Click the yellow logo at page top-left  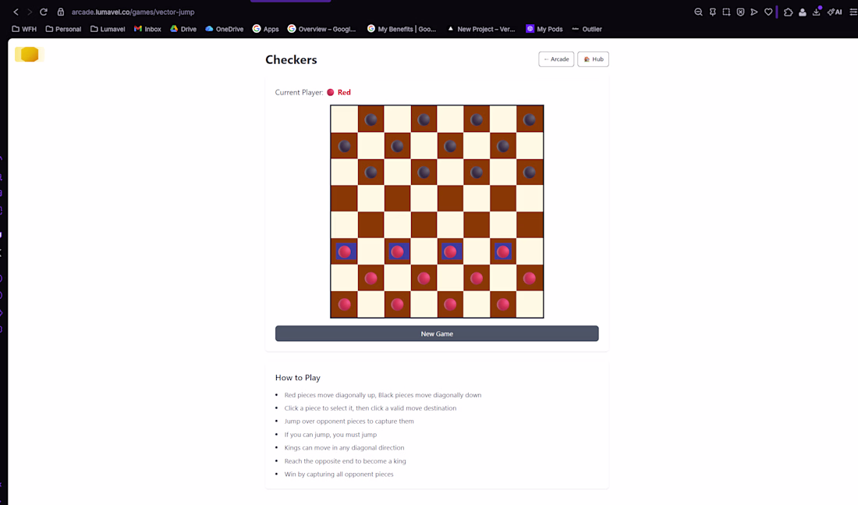tap(29, 54)
